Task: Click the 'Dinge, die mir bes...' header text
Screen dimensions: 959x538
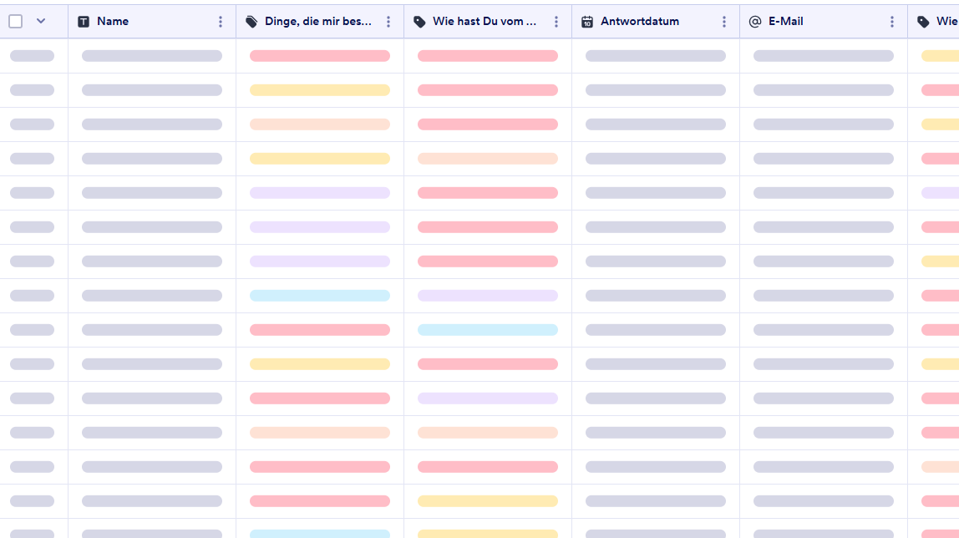Action: pyautogui.click(x=318, y=22)
